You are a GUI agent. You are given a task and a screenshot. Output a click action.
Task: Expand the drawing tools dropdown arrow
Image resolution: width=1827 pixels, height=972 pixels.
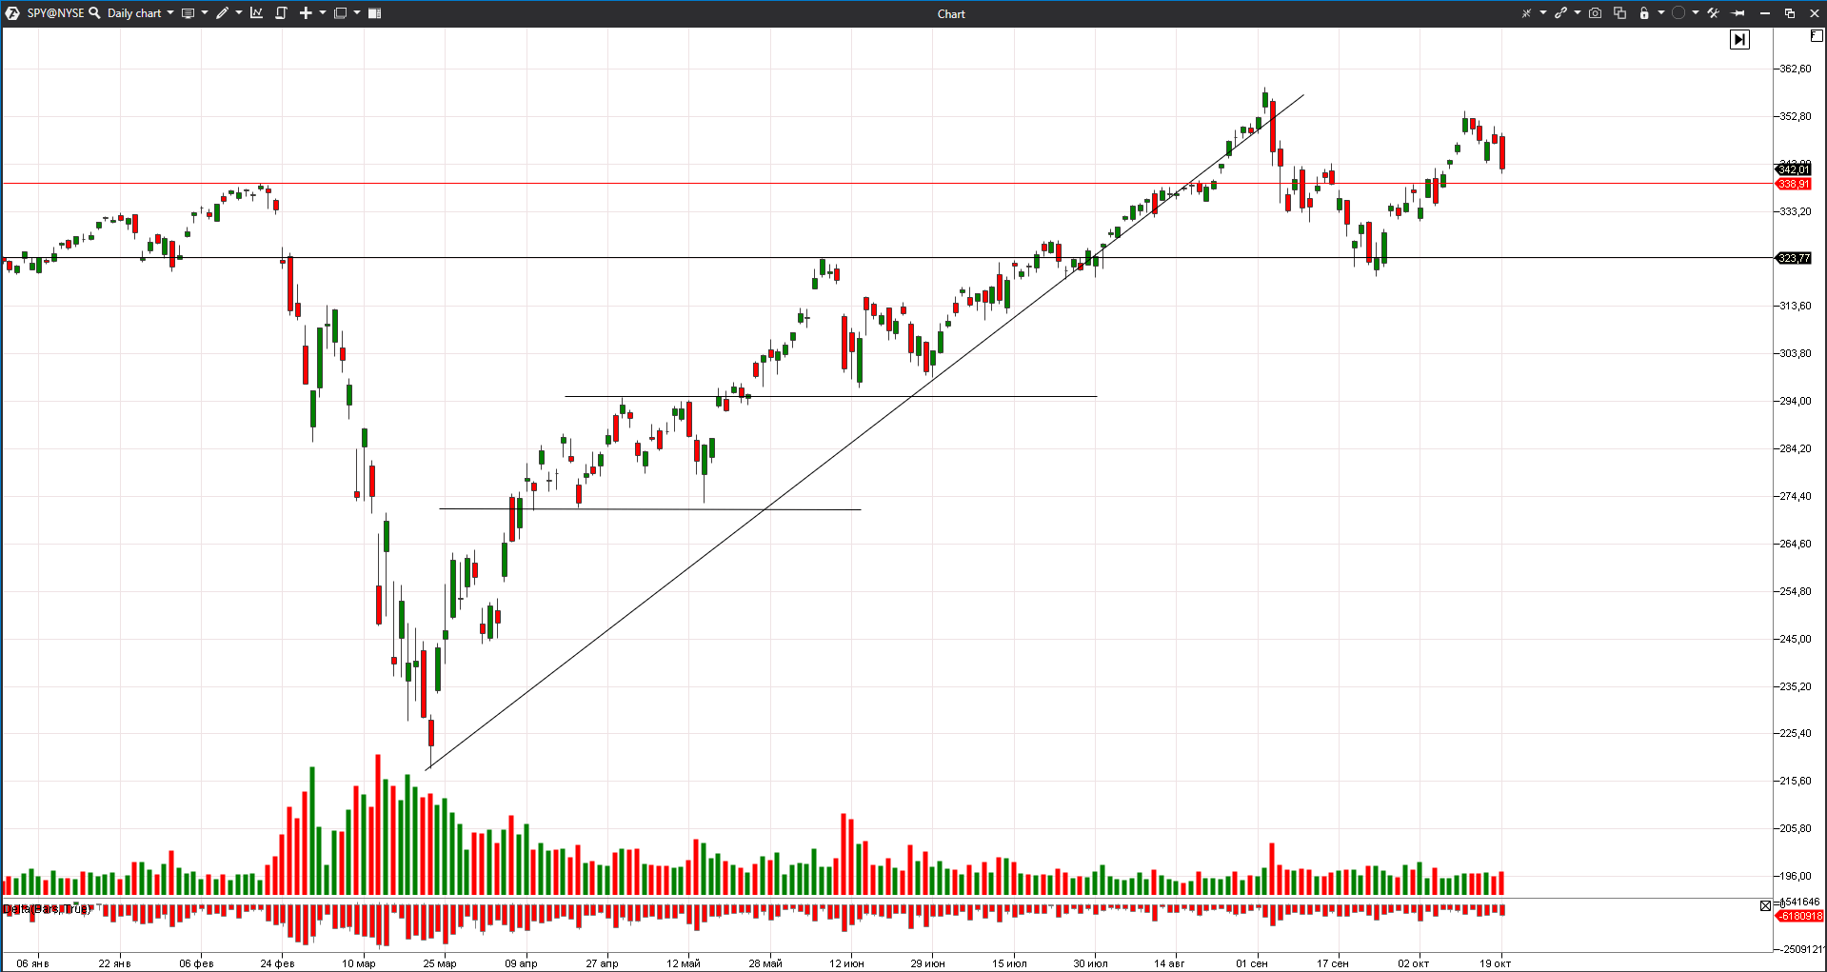coord(237,12)
